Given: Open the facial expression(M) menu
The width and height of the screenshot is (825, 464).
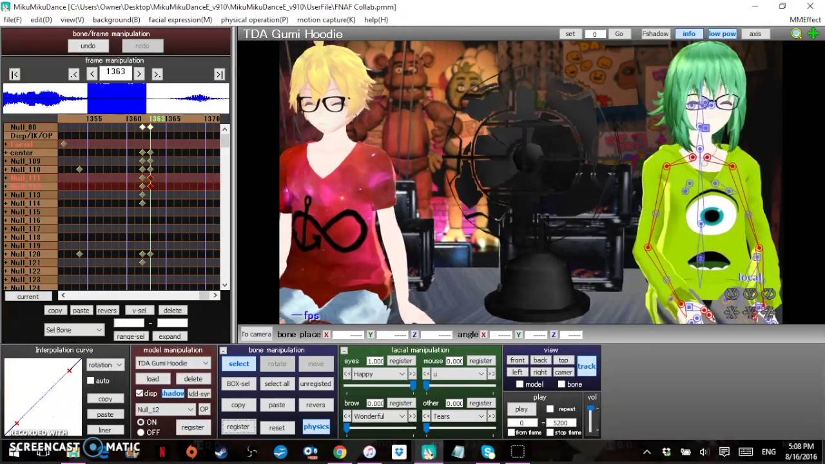Looking at the screenshot, I should pos(180,20).
